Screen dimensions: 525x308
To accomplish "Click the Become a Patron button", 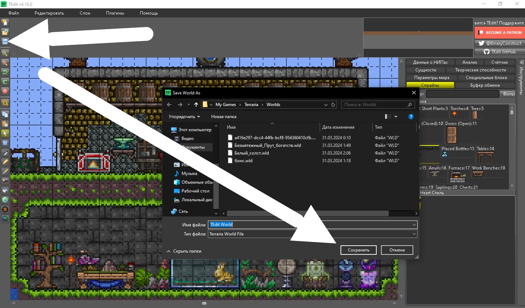I will [x=499, y=32].
